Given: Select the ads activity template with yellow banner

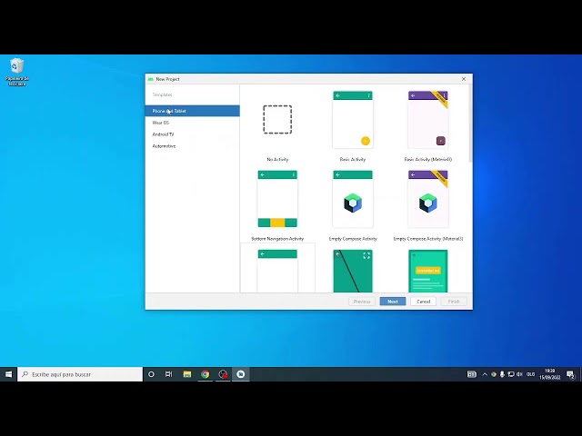Looking at the screenshot, I should click(428, 271).
